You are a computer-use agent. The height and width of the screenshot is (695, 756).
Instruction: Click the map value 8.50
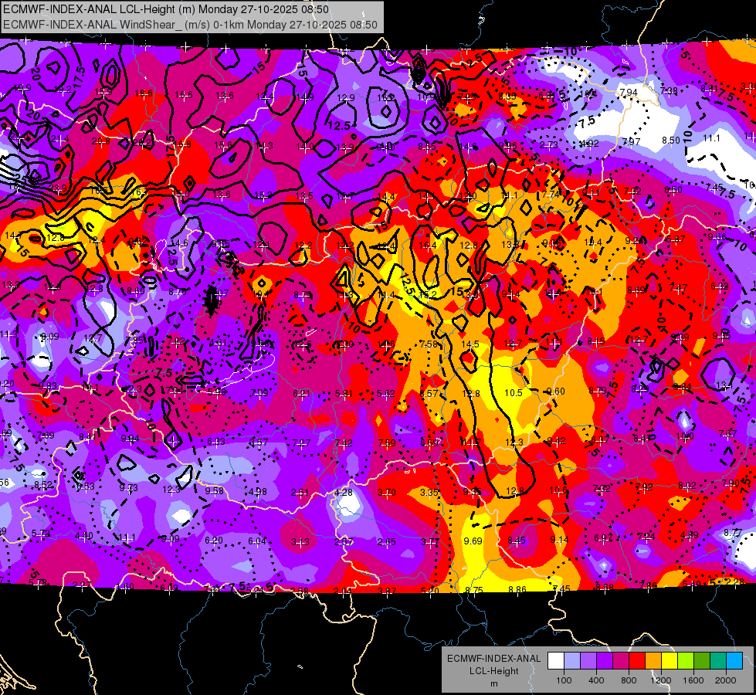click(x=670, y=141)
